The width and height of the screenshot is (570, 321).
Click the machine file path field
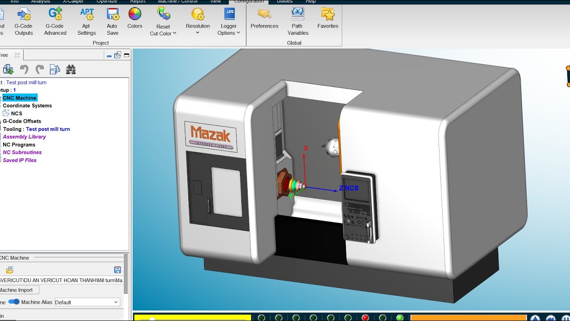[x=62, y=280]
